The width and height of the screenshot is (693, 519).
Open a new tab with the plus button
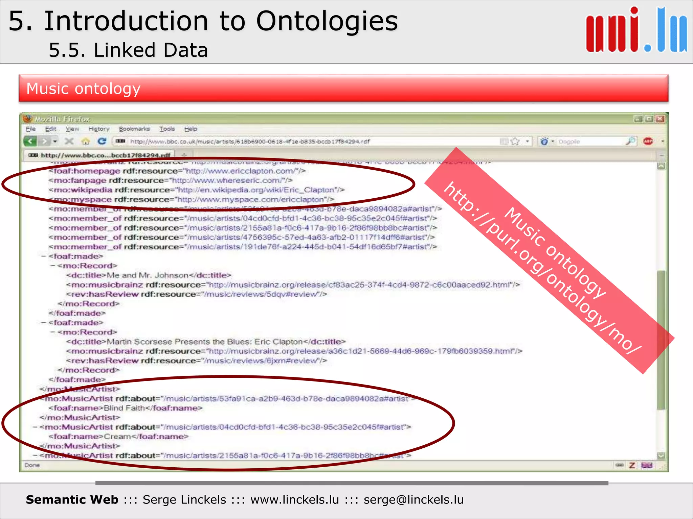pyautogui.click(x=184, y=155)
